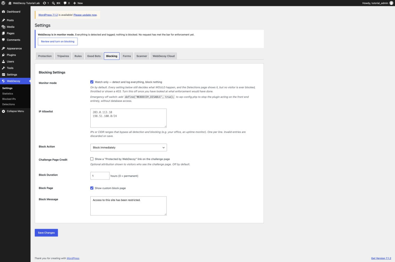Open the Block Action dropdown
Screen dimensions: 395x262
128,148
